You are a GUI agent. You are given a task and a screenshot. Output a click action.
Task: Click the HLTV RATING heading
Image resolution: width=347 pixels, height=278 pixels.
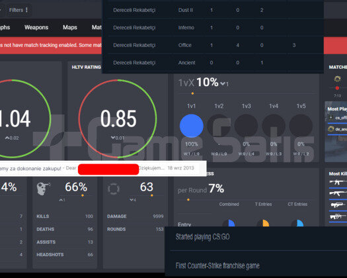pos(86,67)
